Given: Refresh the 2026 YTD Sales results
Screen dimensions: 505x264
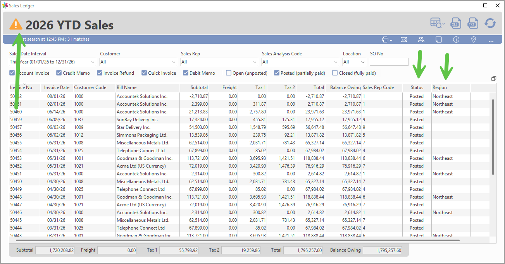Looking at the screenshot, I should tap(490, 23).
